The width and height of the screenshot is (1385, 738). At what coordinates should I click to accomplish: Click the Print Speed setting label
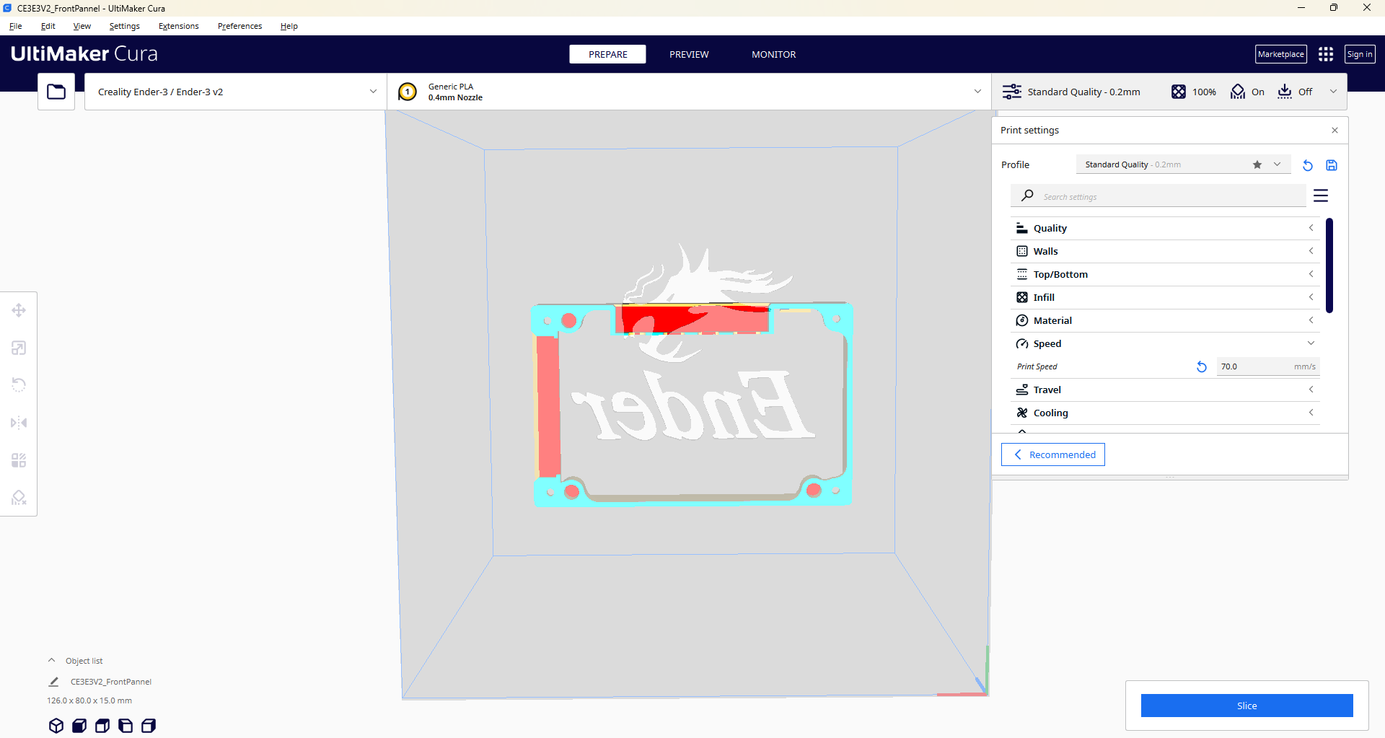(1037, 366)
